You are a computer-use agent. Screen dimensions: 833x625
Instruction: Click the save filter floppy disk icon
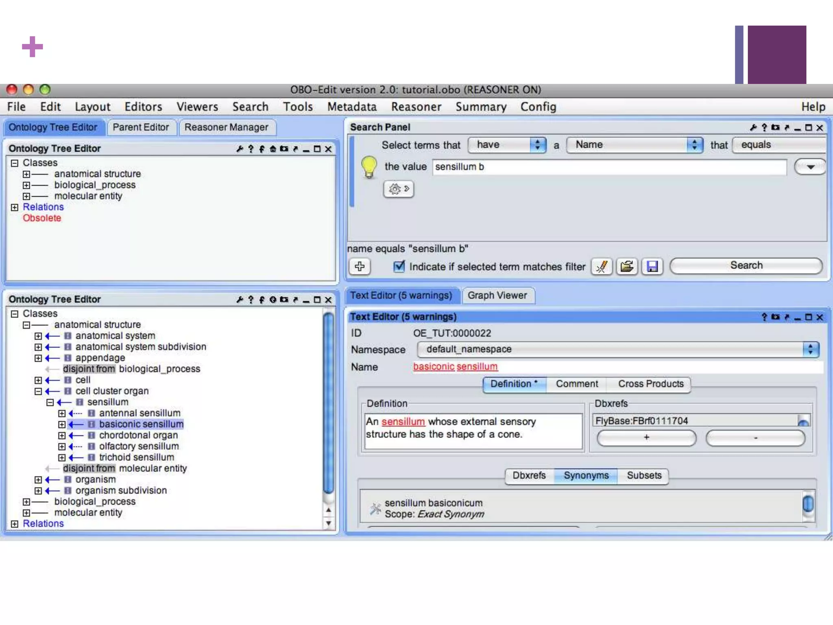coord(652,267)
